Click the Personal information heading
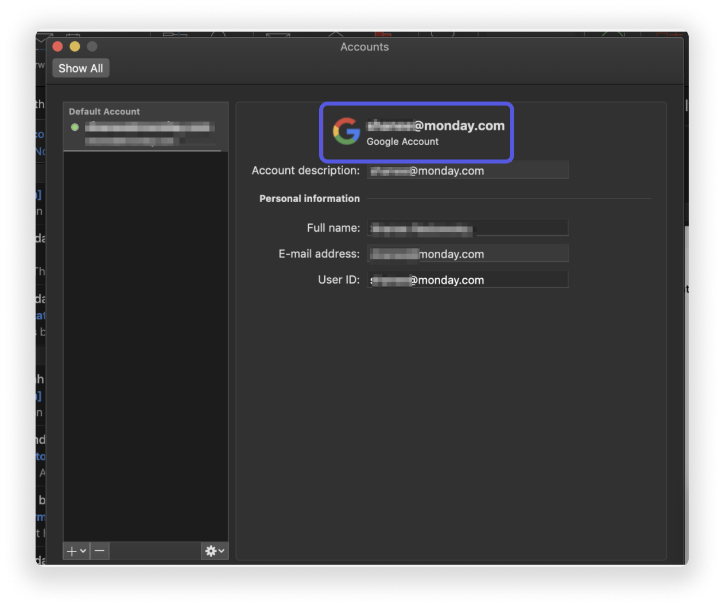 [310, 199]
